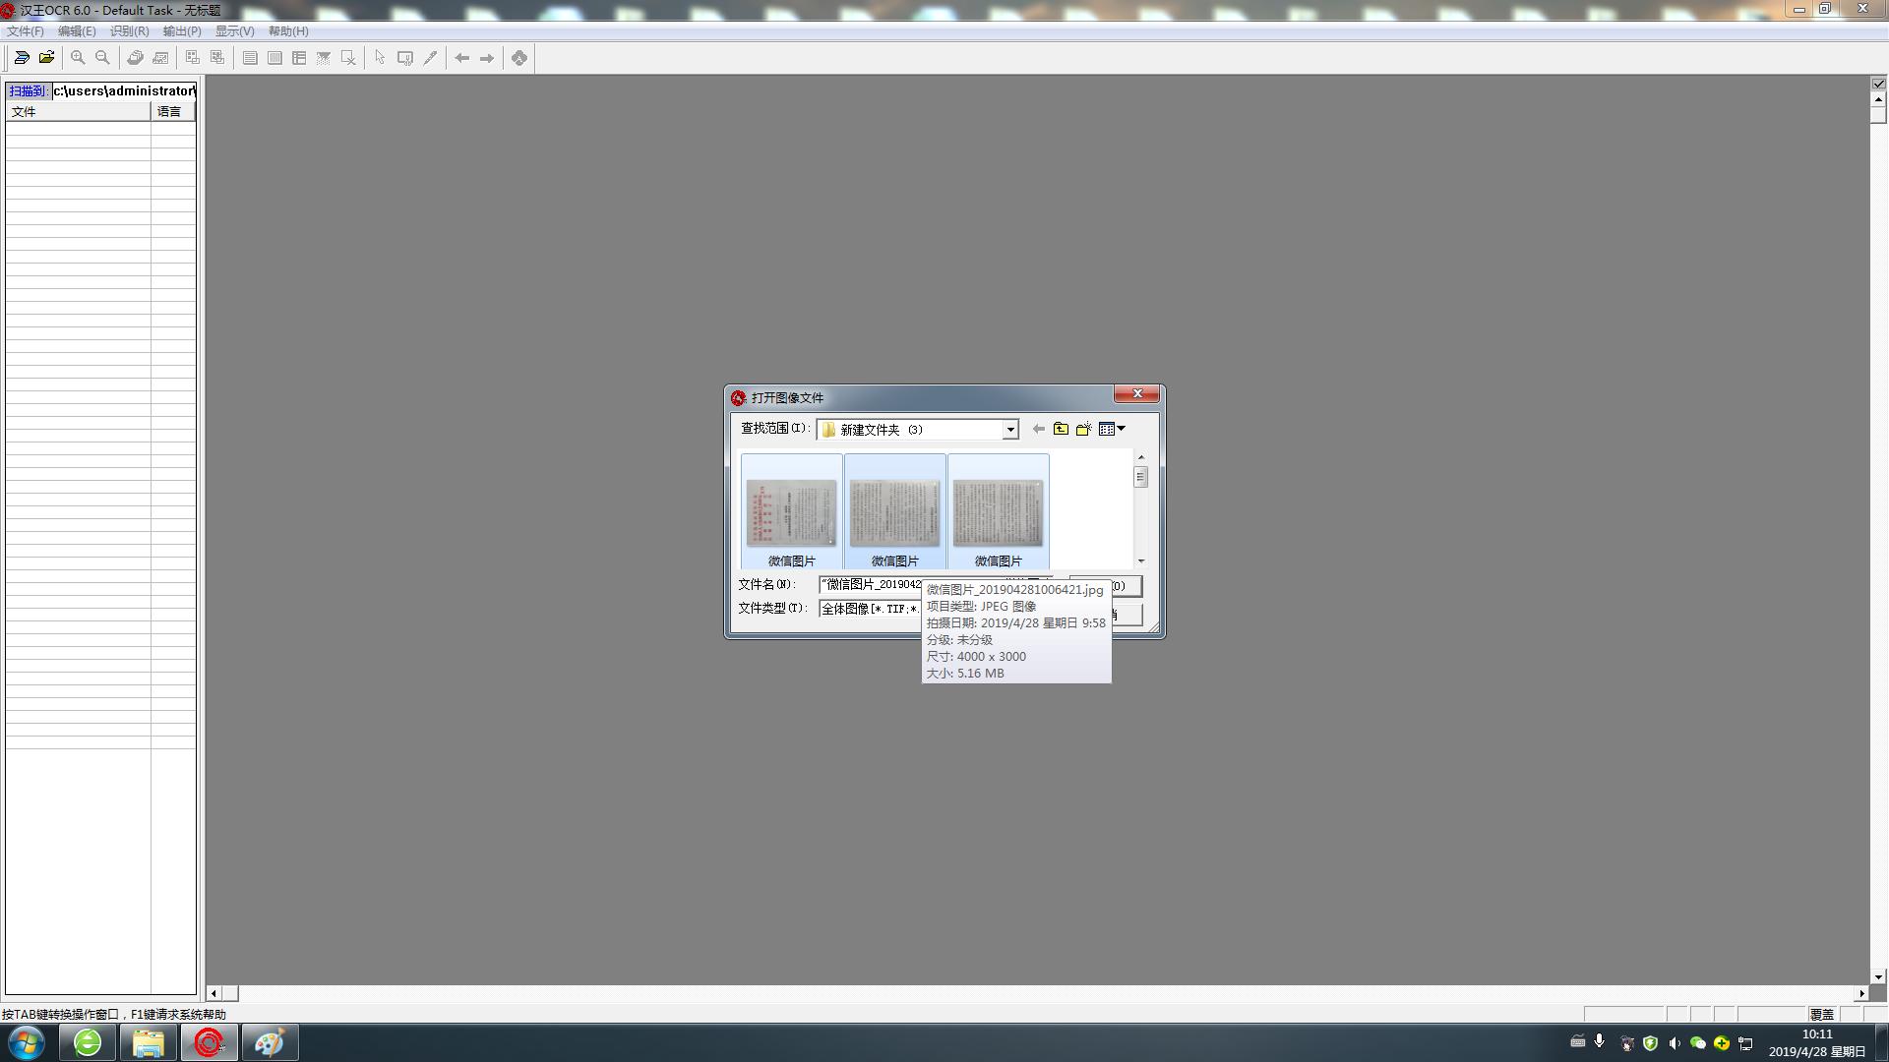This screenshot has width=1889, height=1062.
Task: Click the scan image toolbar icon
Action: 21,58
